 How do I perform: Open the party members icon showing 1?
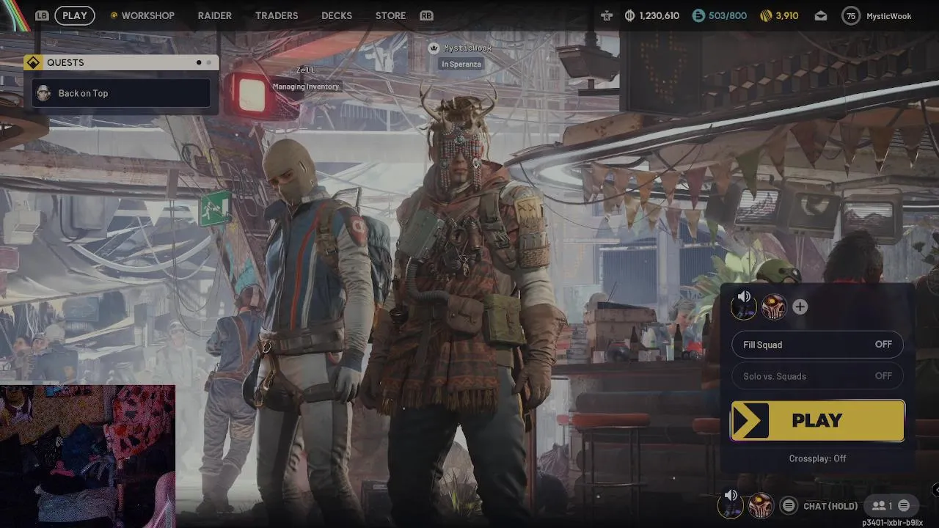tap(882, 505)
